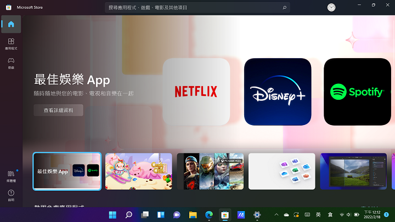Open the Home tab in the sidebar
Image resolution: width=395 pixels, height=222 pixels.
pyautogui.click(x=11, y=24)
